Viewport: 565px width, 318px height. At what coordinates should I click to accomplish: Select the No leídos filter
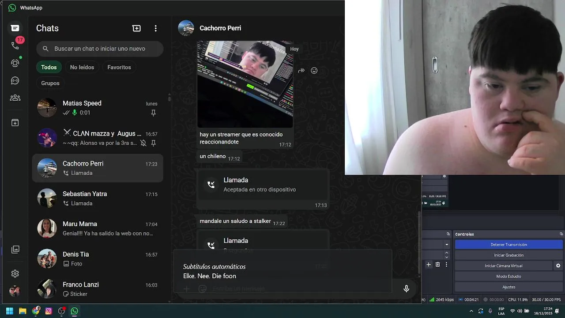pos(82,67)
